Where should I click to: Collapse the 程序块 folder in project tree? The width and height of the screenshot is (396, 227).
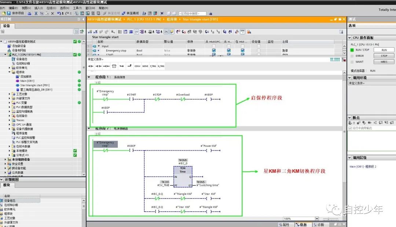[10, 72]
